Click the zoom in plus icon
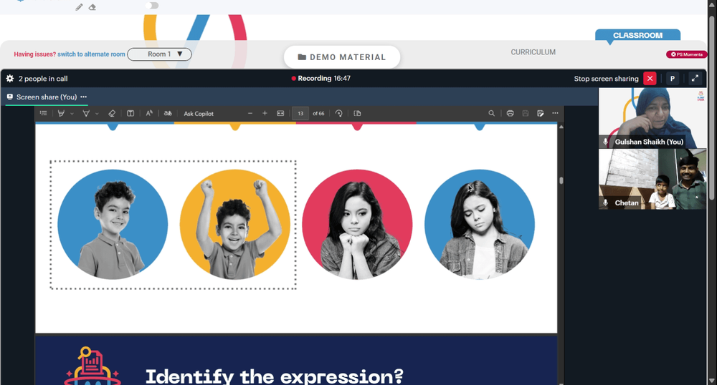Image resolution: width=717 pixels, height=385 pixels. pos(265,113)
